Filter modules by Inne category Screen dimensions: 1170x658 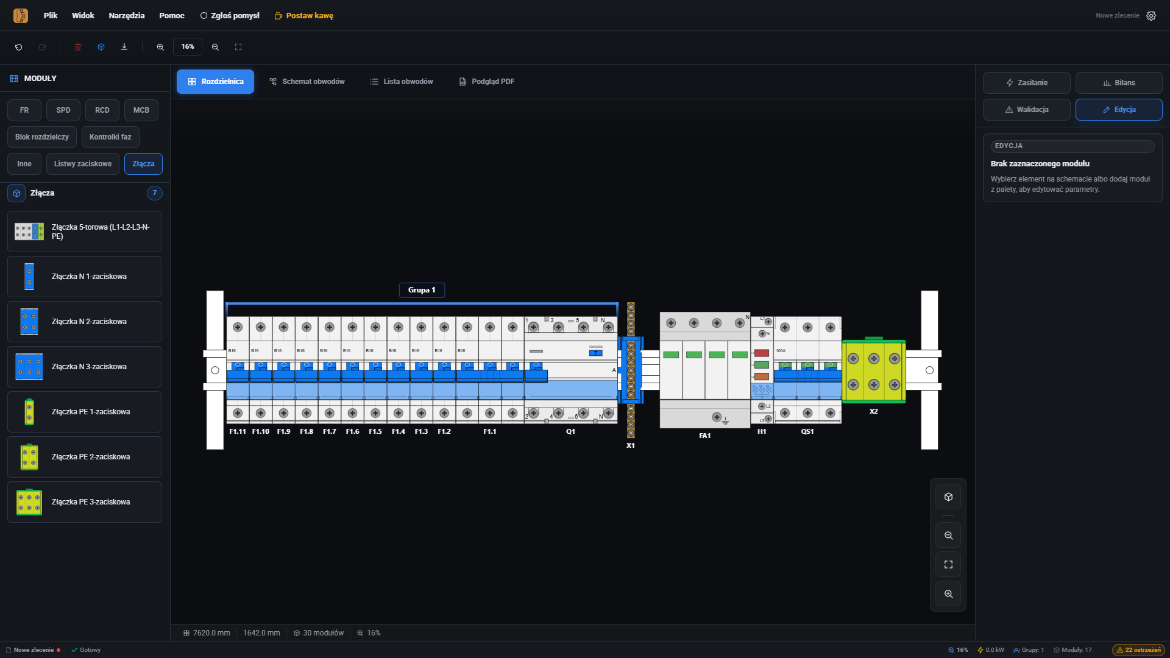[x=24, y=164]
